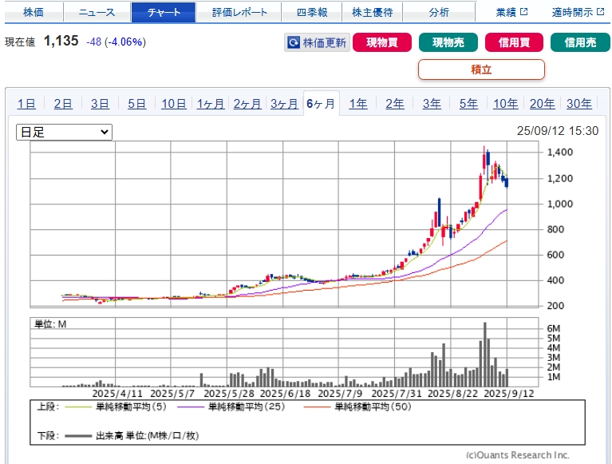Click the 信用買 button

[x=514, y=42]
